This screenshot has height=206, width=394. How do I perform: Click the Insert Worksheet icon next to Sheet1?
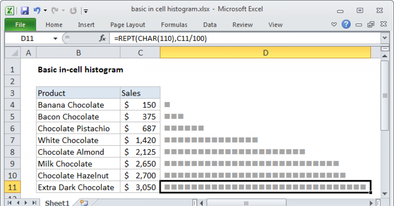83,203
